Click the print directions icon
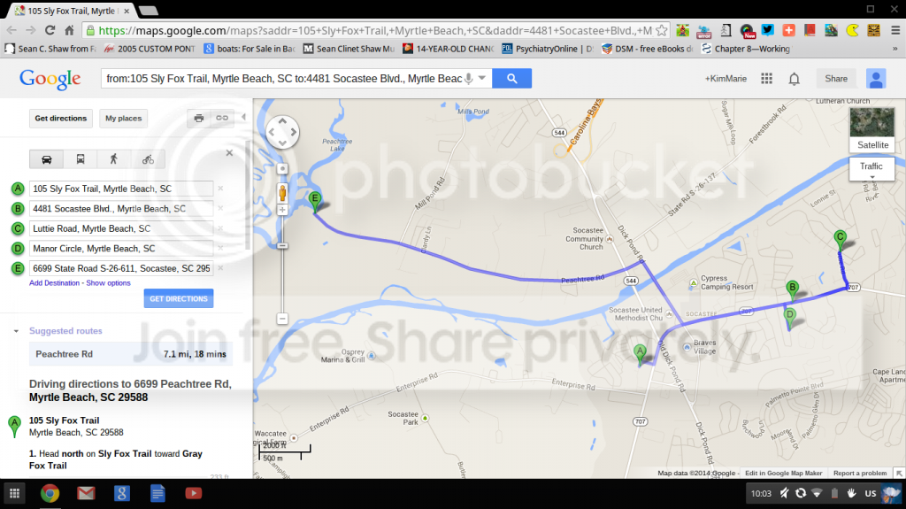The width and height of the screenshot is (906, 509). 199,118
